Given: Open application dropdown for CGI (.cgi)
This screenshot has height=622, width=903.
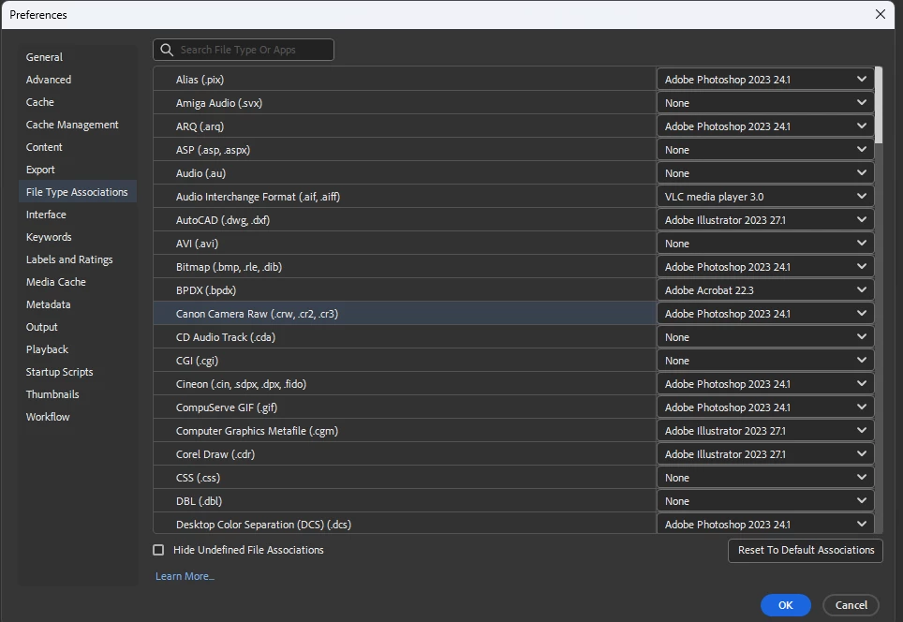Looking at the screenshot, I should point(765,361).
